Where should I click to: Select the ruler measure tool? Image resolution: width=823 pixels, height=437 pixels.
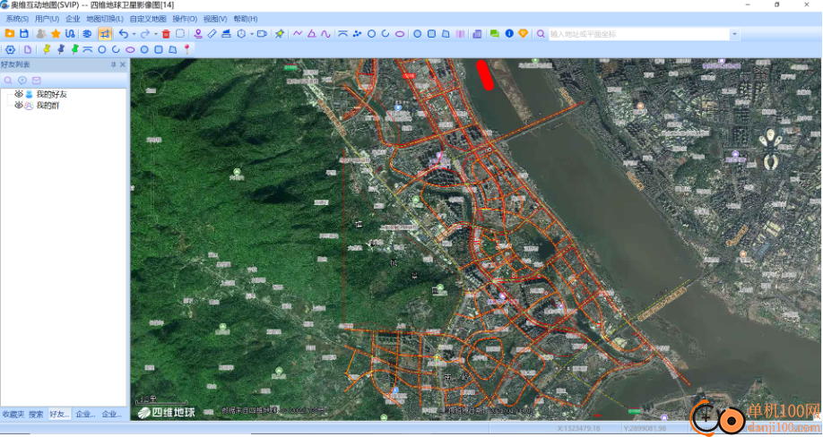(212, 33)
